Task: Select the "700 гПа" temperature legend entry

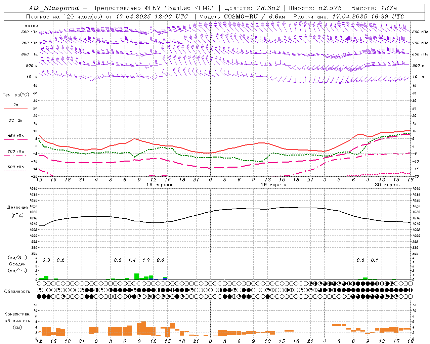Action: pyautogui.click(x=16, y=152)
